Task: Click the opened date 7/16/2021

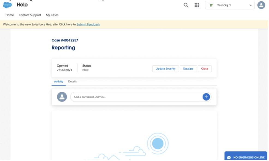Action: click(64, 70)
